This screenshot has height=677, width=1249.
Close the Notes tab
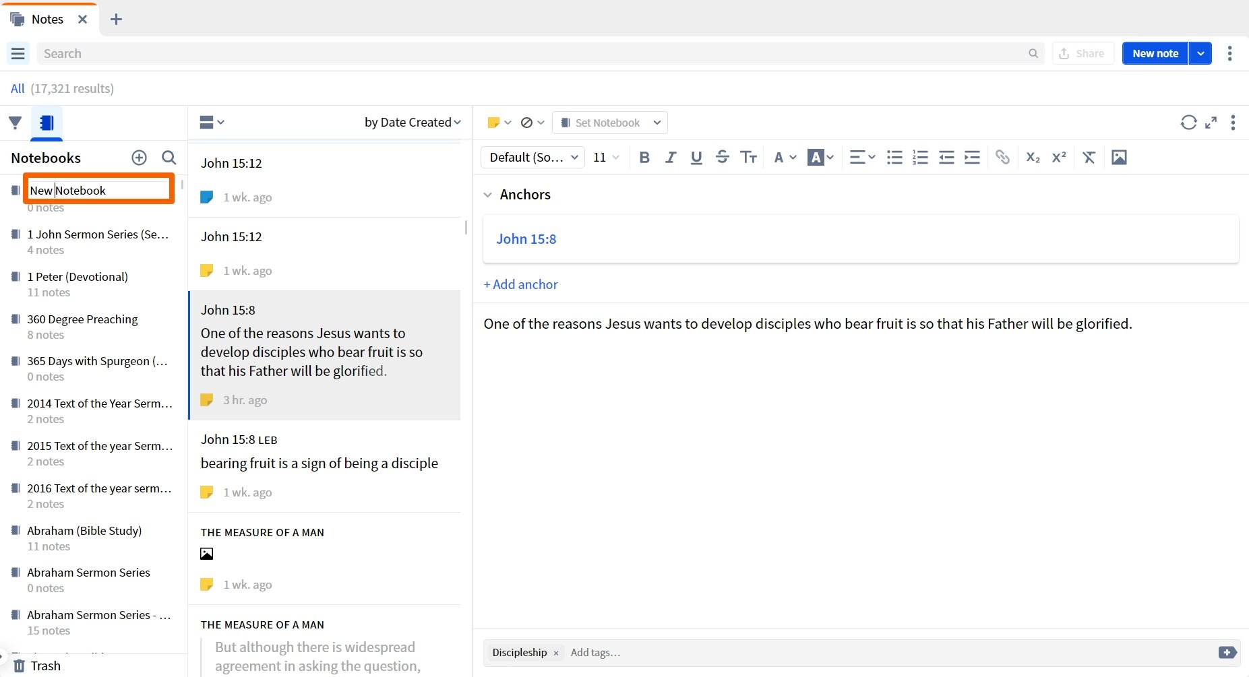(x=82, y=19)
